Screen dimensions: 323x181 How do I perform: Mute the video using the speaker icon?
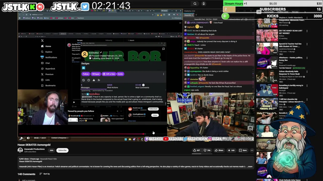point(28,138)
